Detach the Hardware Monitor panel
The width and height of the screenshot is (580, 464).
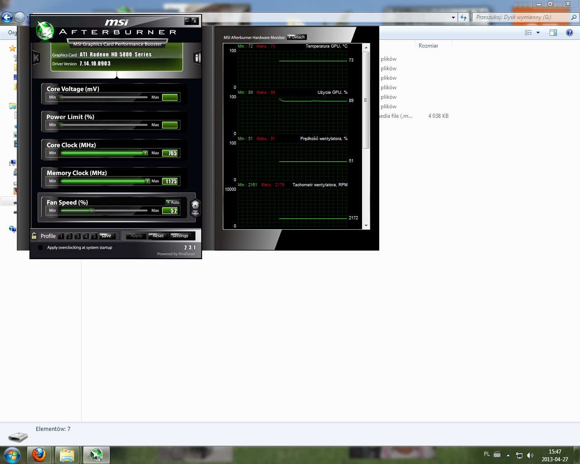pos(297,37)
